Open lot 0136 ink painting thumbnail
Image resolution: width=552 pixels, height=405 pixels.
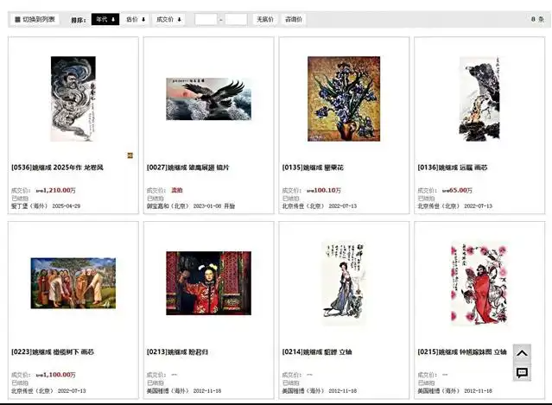point(479,98)
